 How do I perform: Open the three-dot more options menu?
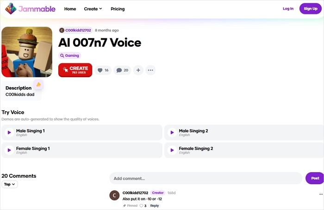pyautogui.click(x=150, y=70)
